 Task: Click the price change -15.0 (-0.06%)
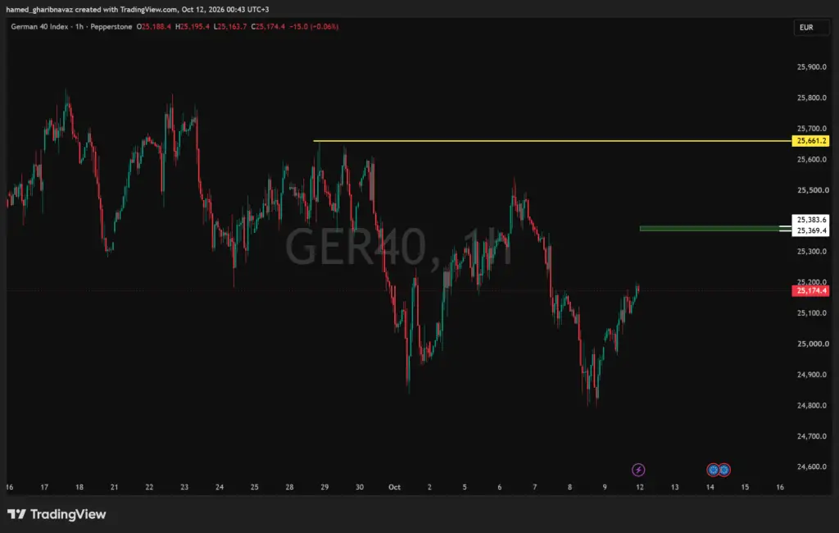click(314, 27)
